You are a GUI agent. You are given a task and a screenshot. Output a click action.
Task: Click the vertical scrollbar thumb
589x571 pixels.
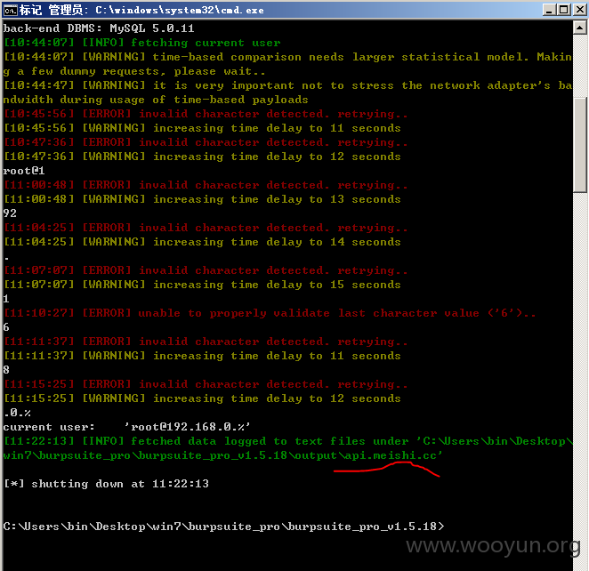(x=580, y=145)
